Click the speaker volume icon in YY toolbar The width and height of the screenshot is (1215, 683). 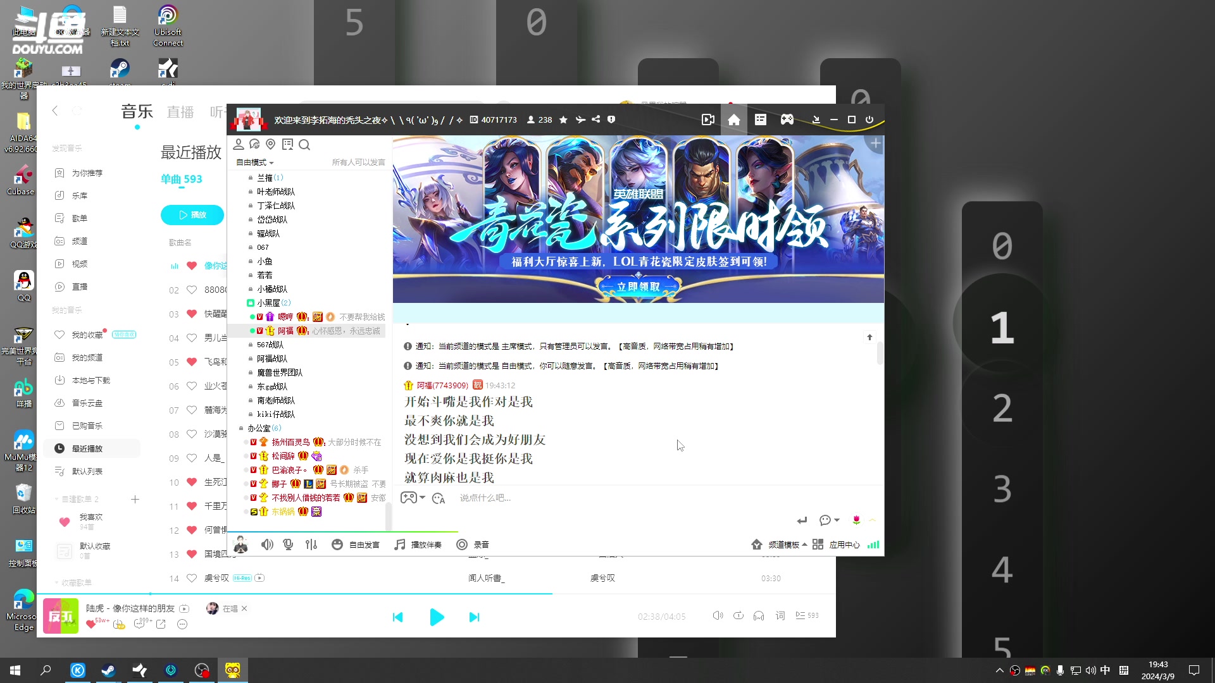[x=267, y=545]
